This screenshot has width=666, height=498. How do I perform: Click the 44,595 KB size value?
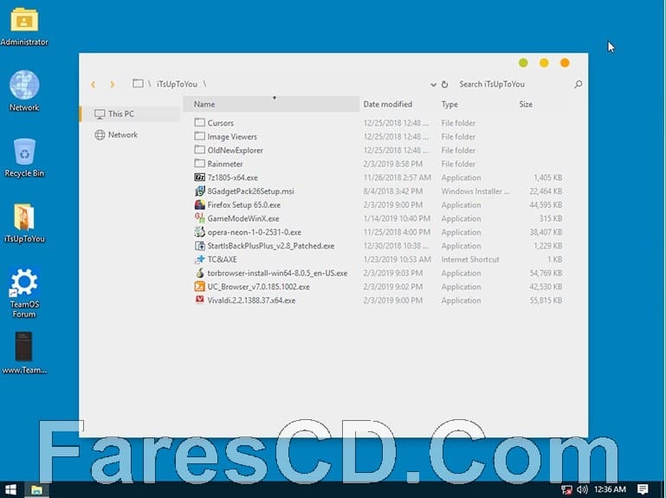pyautogui.click(x=546, y=204)
